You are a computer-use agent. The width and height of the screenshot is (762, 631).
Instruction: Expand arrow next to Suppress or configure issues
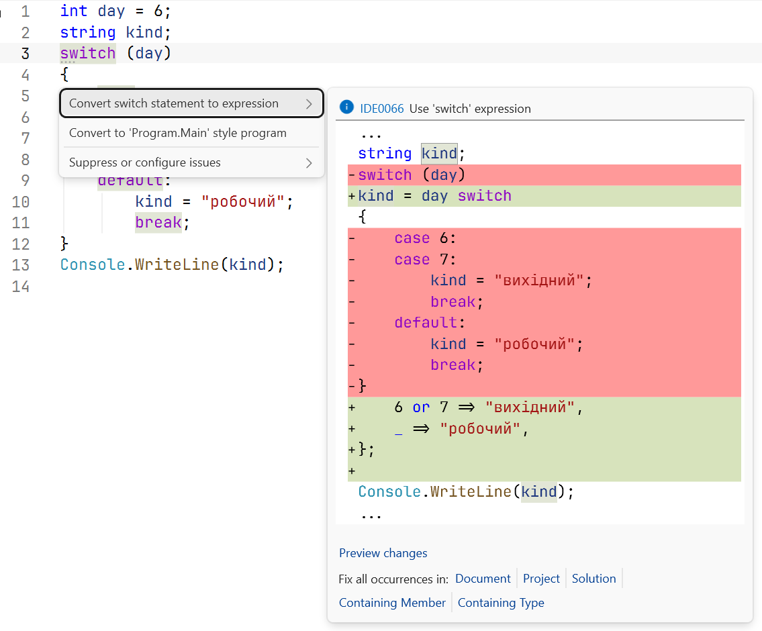pos(309,162)
